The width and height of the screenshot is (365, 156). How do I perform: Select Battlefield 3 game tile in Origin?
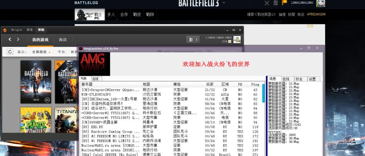pyautogui.click(x=36, y=82)
